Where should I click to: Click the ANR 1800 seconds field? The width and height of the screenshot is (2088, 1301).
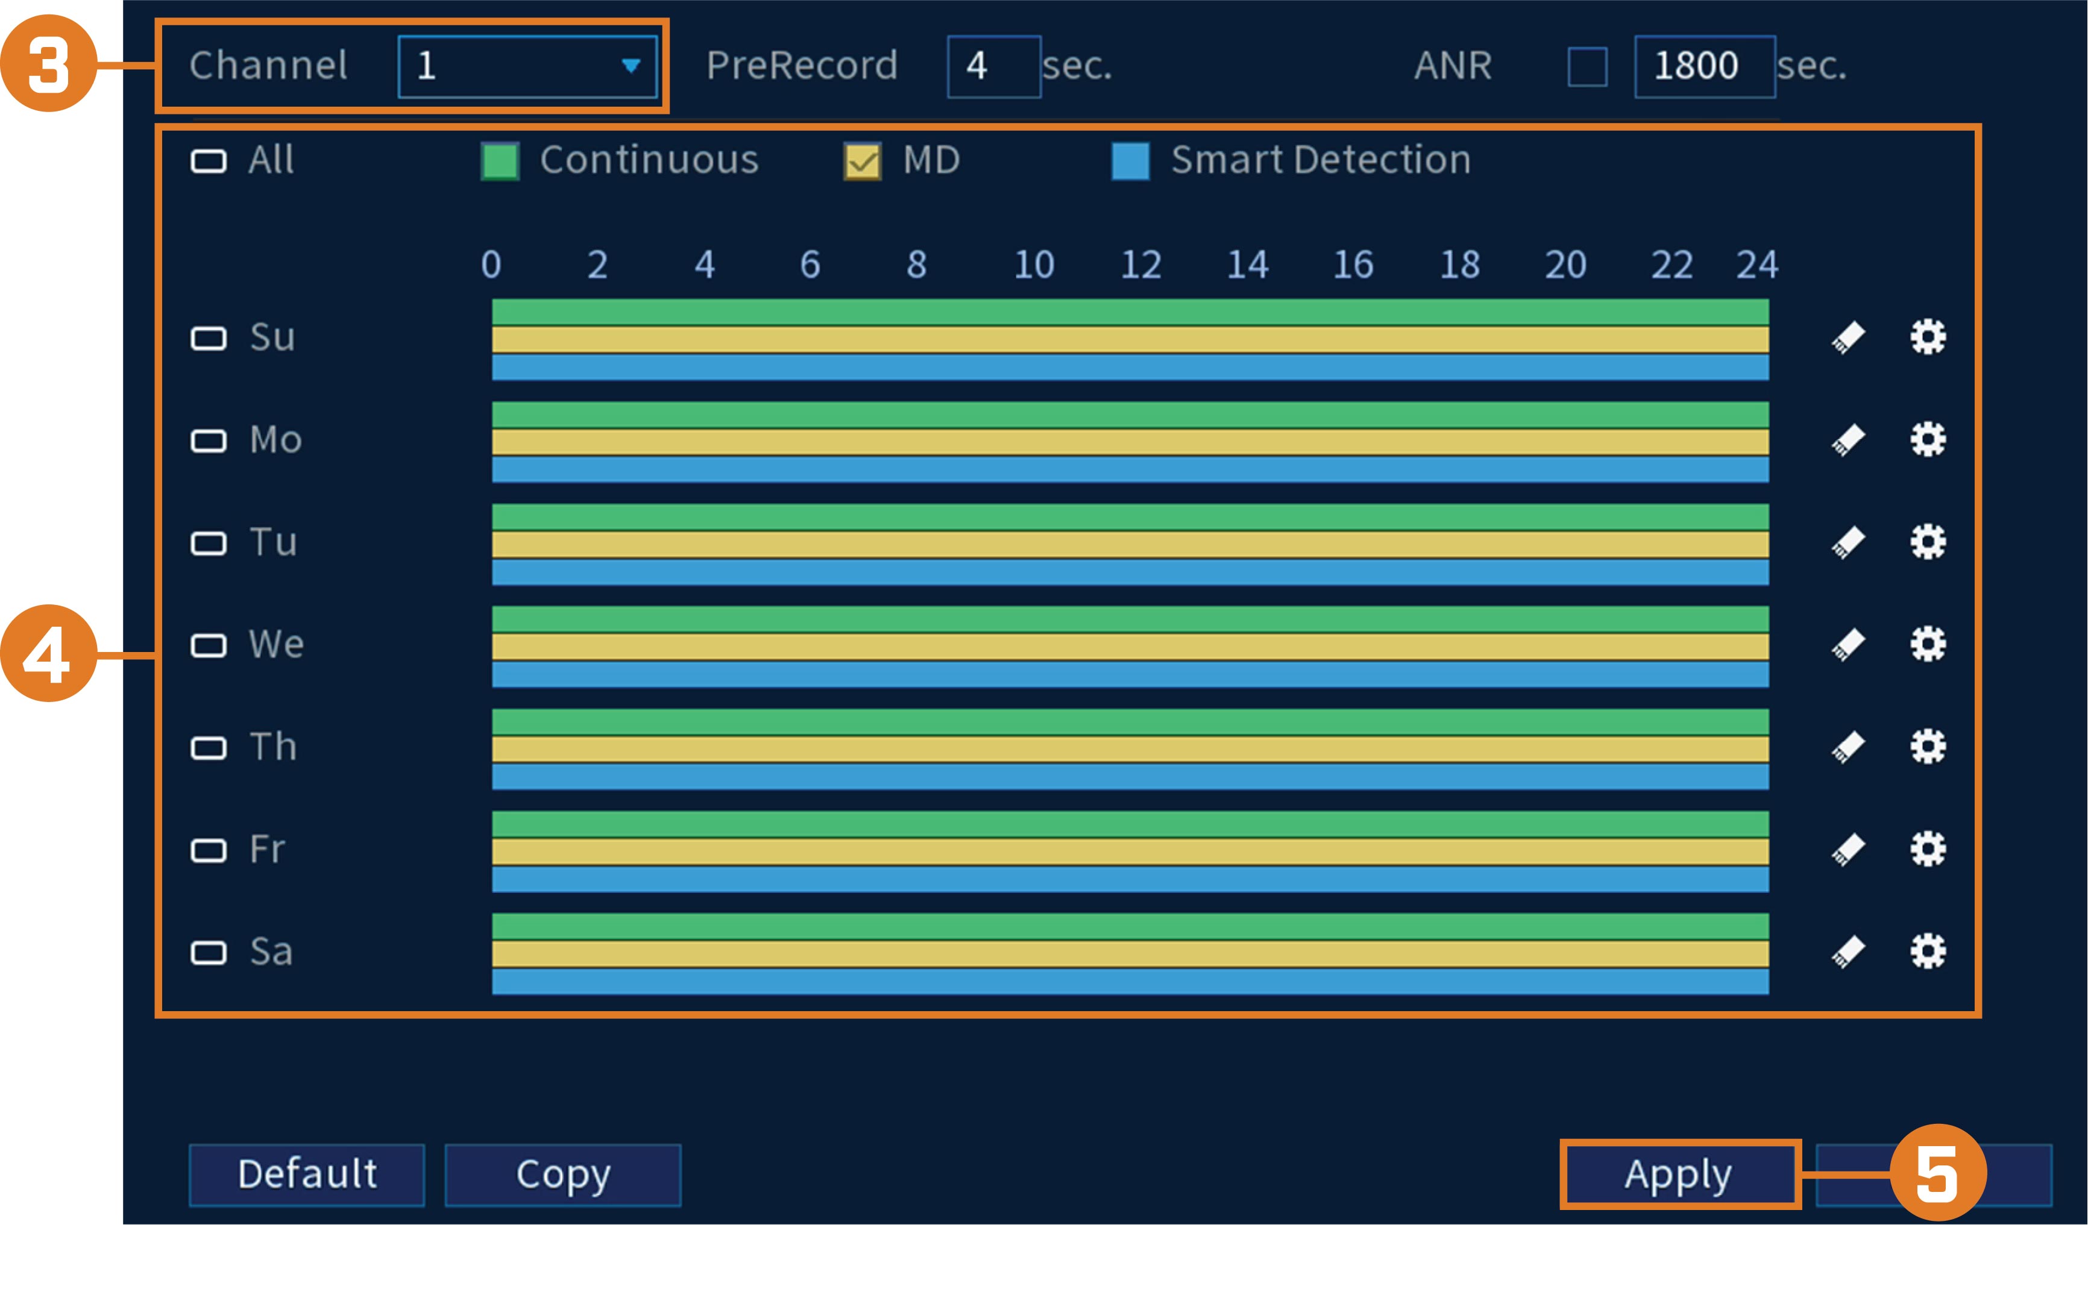(x=1705, y=66)
